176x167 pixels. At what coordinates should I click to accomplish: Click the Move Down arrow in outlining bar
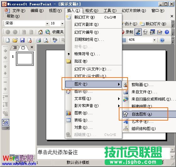tap(5, 73)
